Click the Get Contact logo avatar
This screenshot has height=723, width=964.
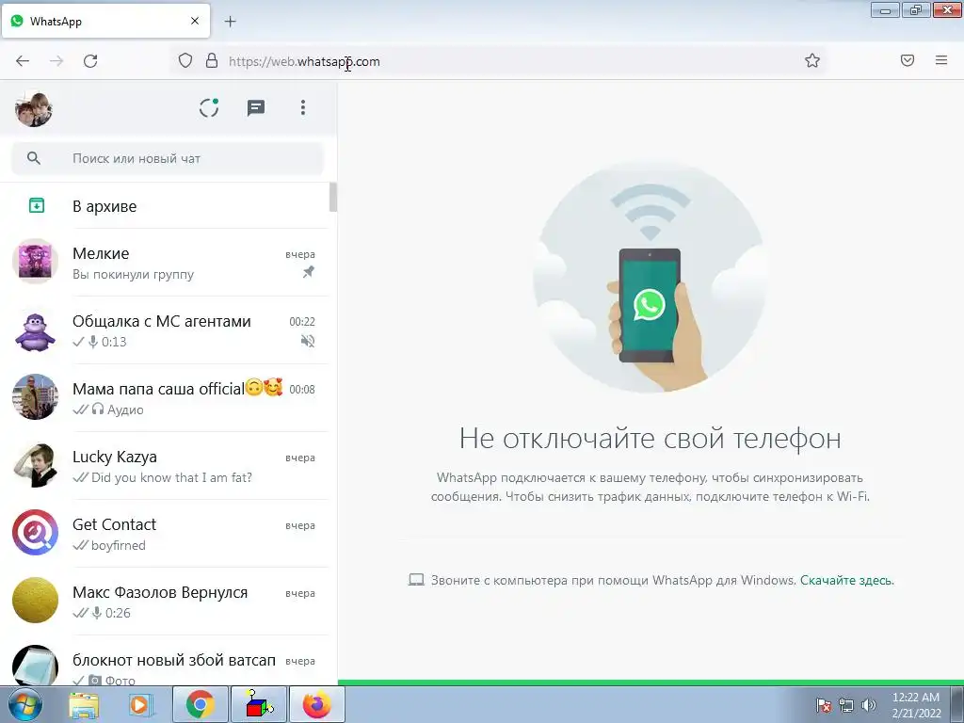tap(35, 533)
